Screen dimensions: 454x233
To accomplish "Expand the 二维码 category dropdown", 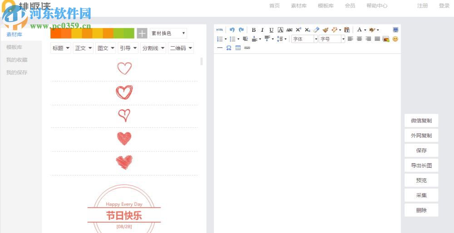I will [x=181, y=48].
